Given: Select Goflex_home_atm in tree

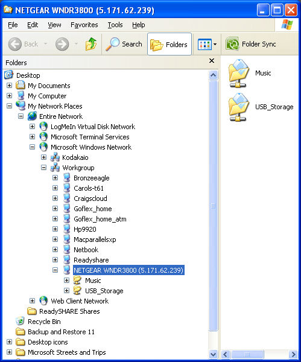Looking at the screenshot, I should coord(100,219).
